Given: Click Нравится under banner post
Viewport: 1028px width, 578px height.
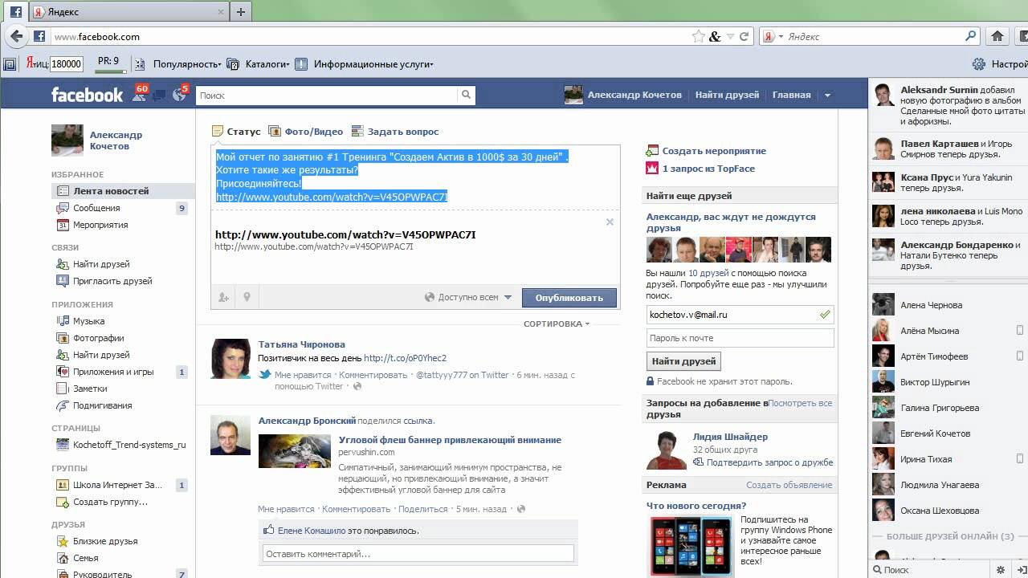Looking at the screenshot, I should [x=286, y=509].
